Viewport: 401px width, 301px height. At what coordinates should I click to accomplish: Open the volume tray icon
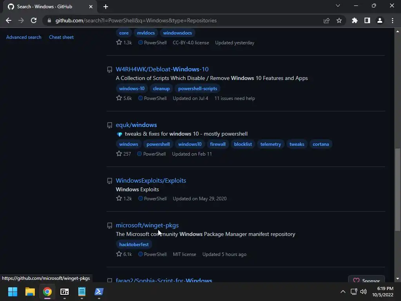(363, 292)
